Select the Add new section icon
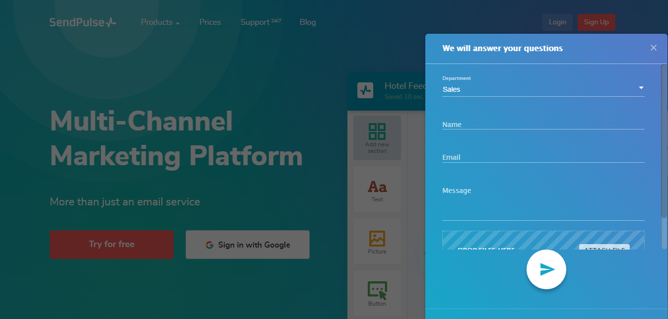This screenshot has height=319, width=668. coord(377,131)
